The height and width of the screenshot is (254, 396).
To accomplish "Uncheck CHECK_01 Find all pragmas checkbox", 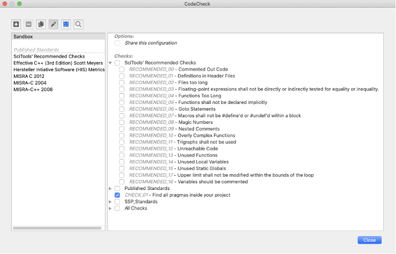I will [117, 195].
